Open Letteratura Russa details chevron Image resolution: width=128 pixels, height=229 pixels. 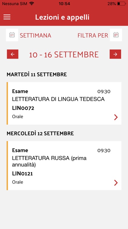click(x=116, y=183)
